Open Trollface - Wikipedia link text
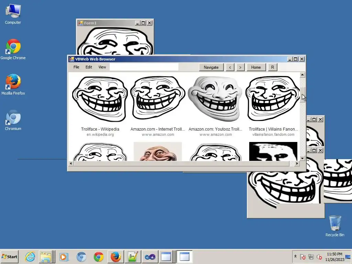Viewport: 352px width, 264px height. 100,129
